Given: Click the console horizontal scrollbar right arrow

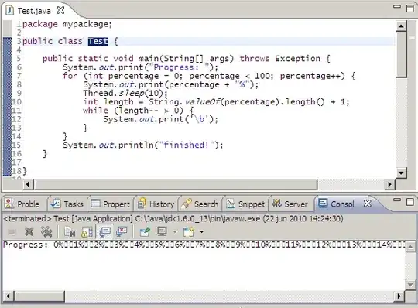Looking at the screenshot, I should click(399, 296).
